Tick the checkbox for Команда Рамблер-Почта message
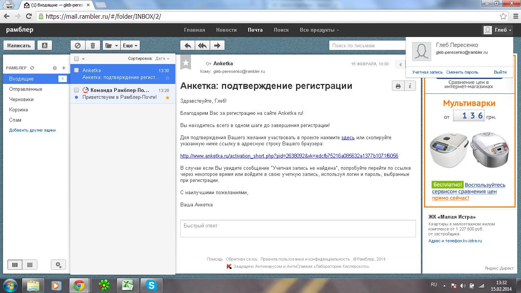The image size is (521, 293). pos(76,90)
